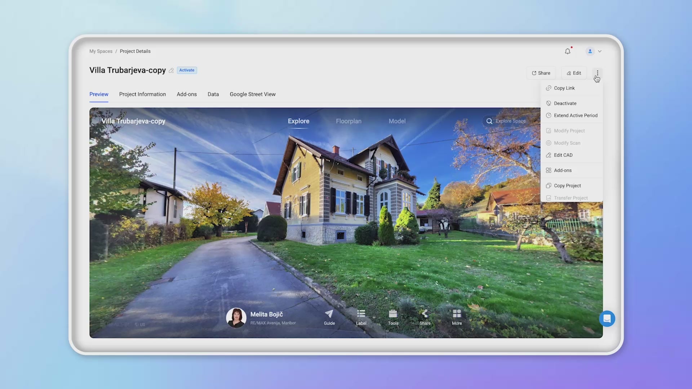692x389 pixels.
Task: Open the chat support bubble
Action: click(x=607, y=319)
